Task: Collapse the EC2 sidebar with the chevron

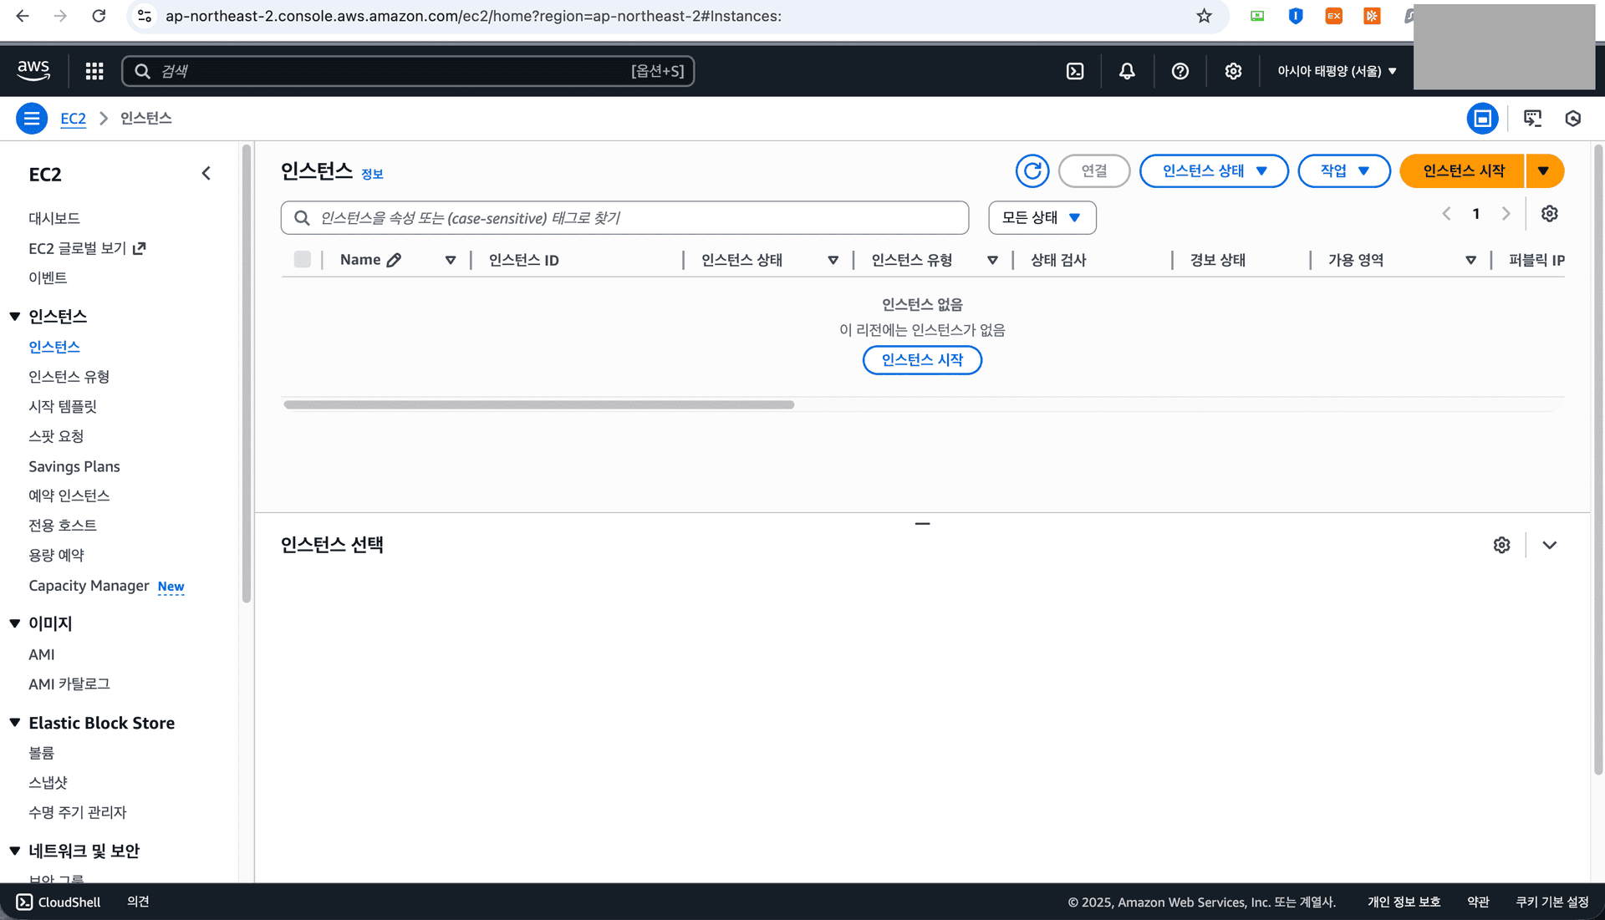Action: 206,173
